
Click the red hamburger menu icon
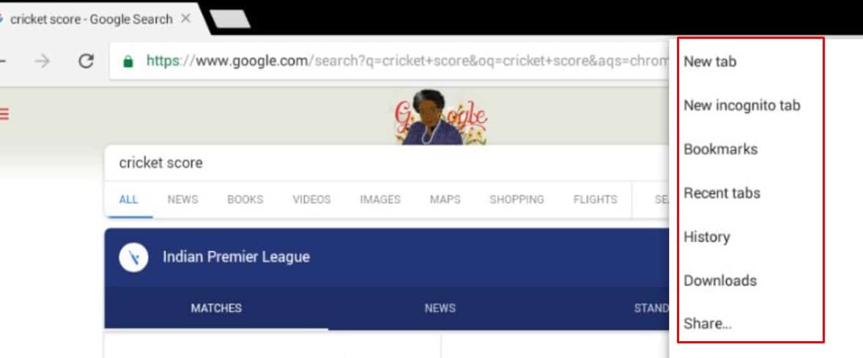[x=4, y=113]
